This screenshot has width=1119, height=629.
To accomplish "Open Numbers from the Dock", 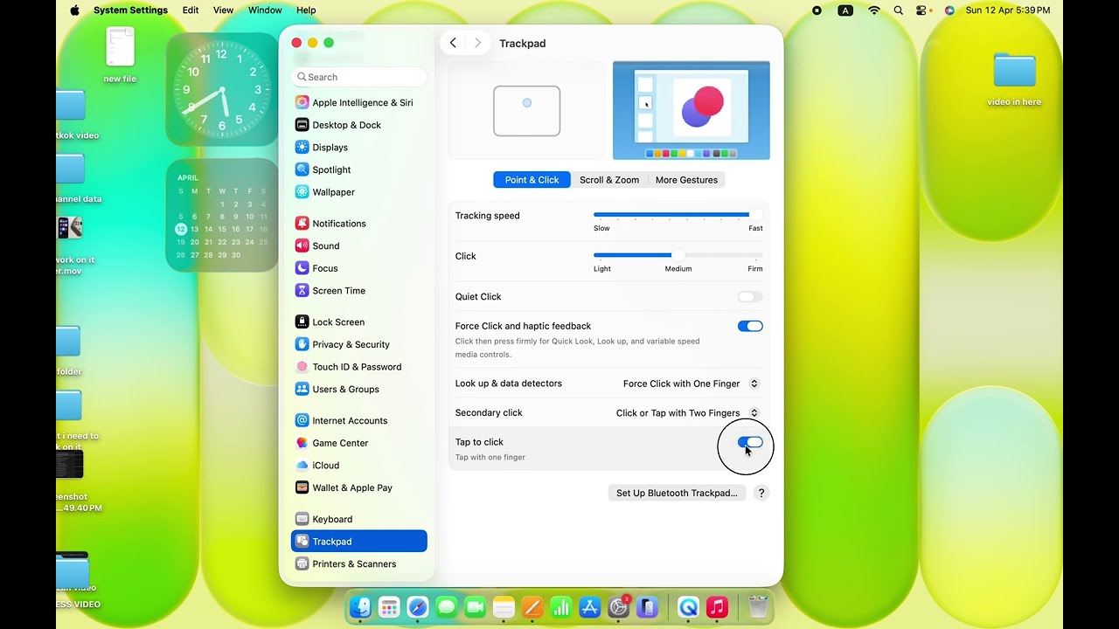I will coord(560,607).
